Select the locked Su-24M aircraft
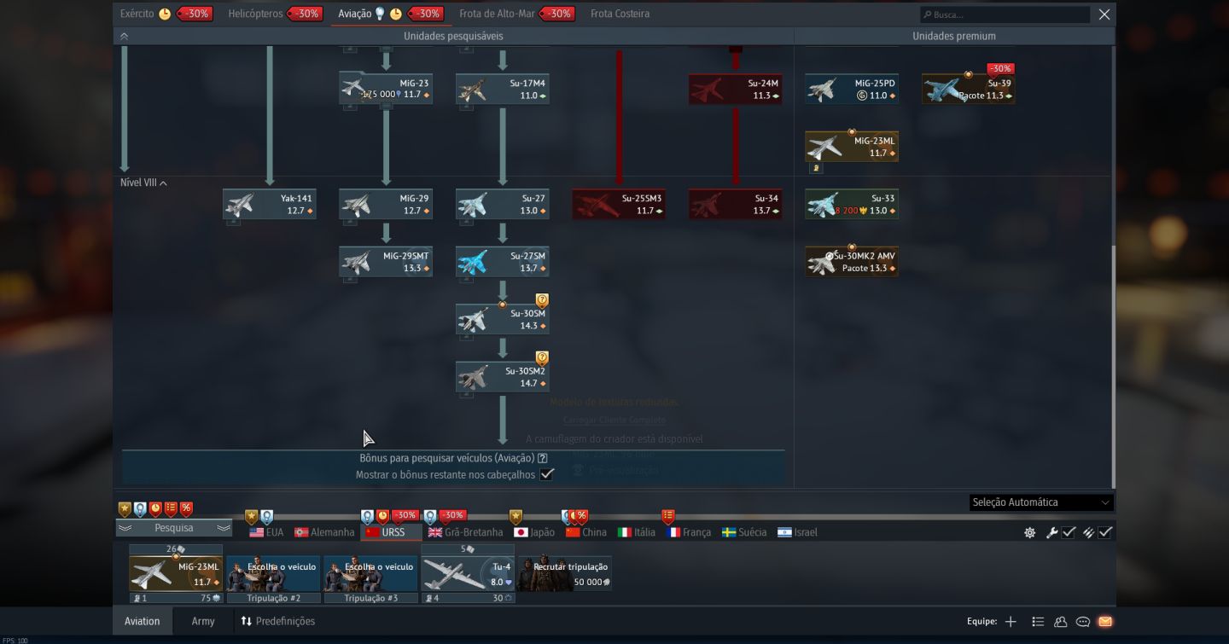1229x644 pixels. [735, 89]
